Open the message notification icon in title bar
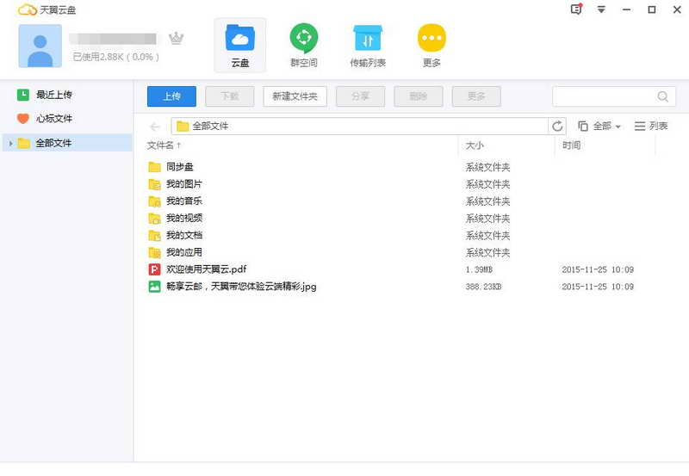The image size is (689, 476). click(576, 9)
